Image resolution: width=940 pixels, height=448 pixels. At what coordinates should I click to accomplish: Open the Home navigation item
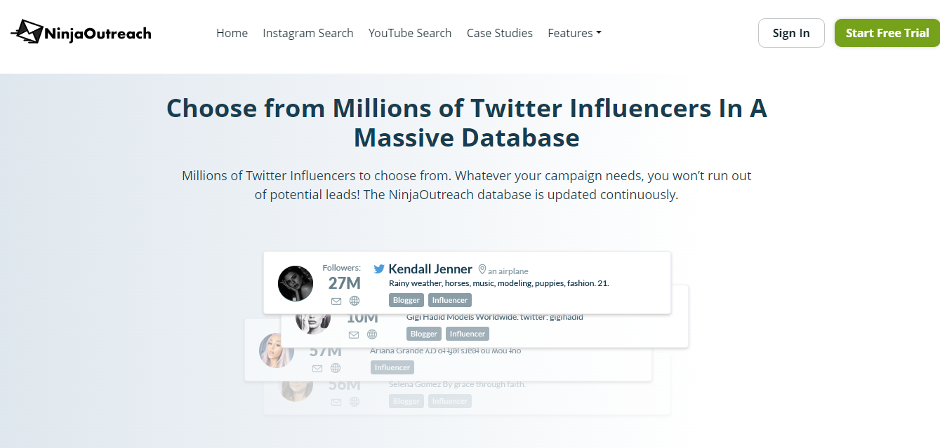[232, 33]
